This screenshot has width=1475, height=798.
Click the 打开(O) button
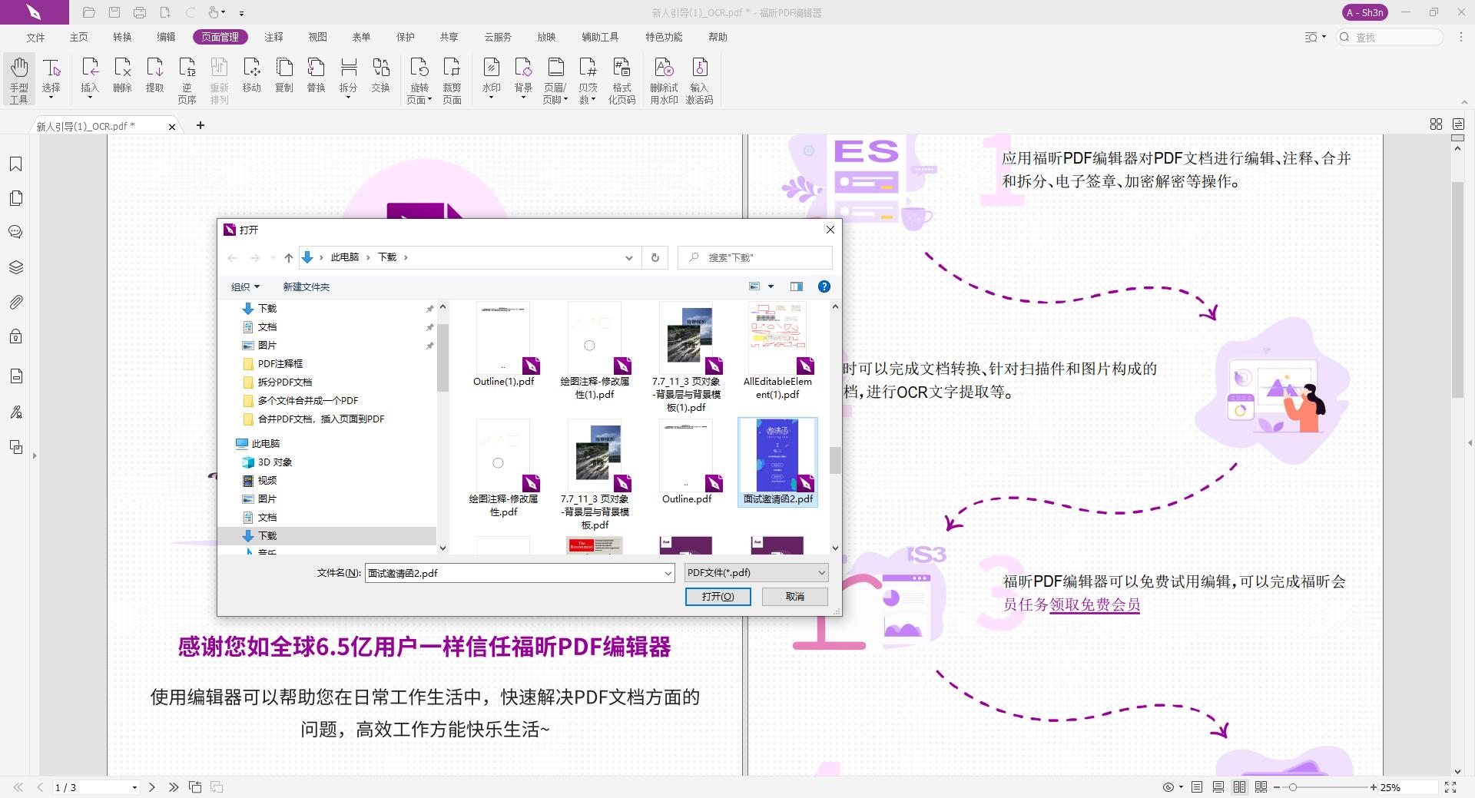coord(718,597)
